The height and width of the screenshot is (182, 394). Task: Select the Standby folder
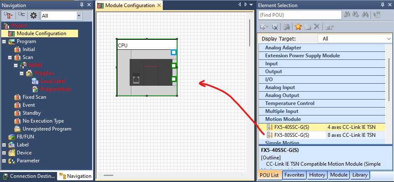coord(31,113)
